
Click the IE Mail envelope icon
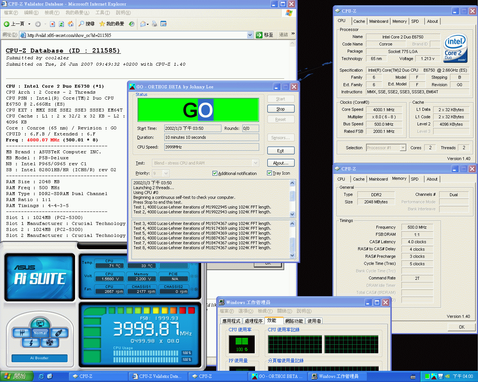tap(143, 24)
